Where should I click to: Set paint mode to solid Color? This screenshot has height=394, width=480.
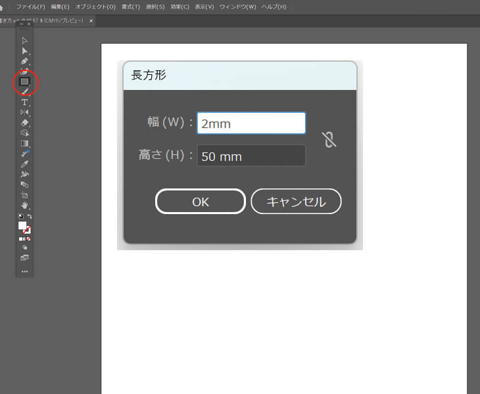coord(20,239)
